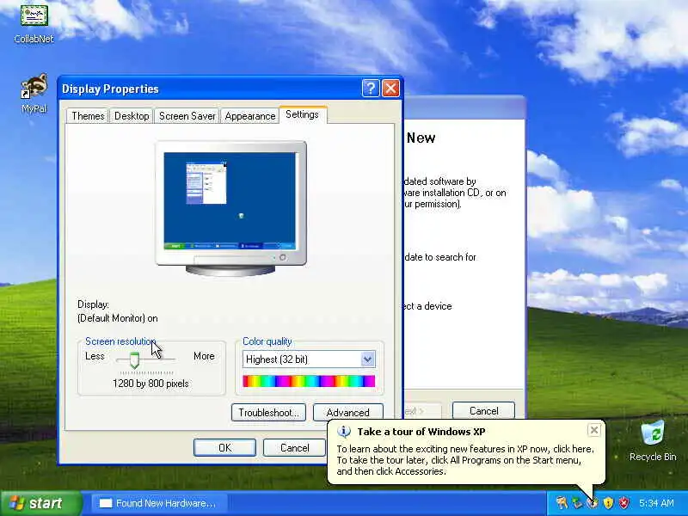Open the CollabNet desktop icon

pos(34,24)
